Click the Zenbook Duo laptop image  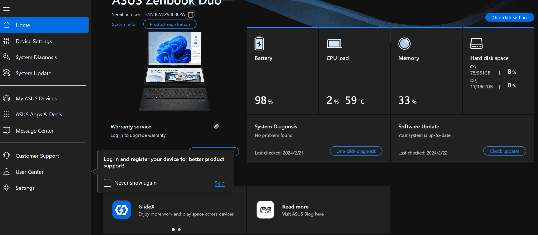(175, 71)
